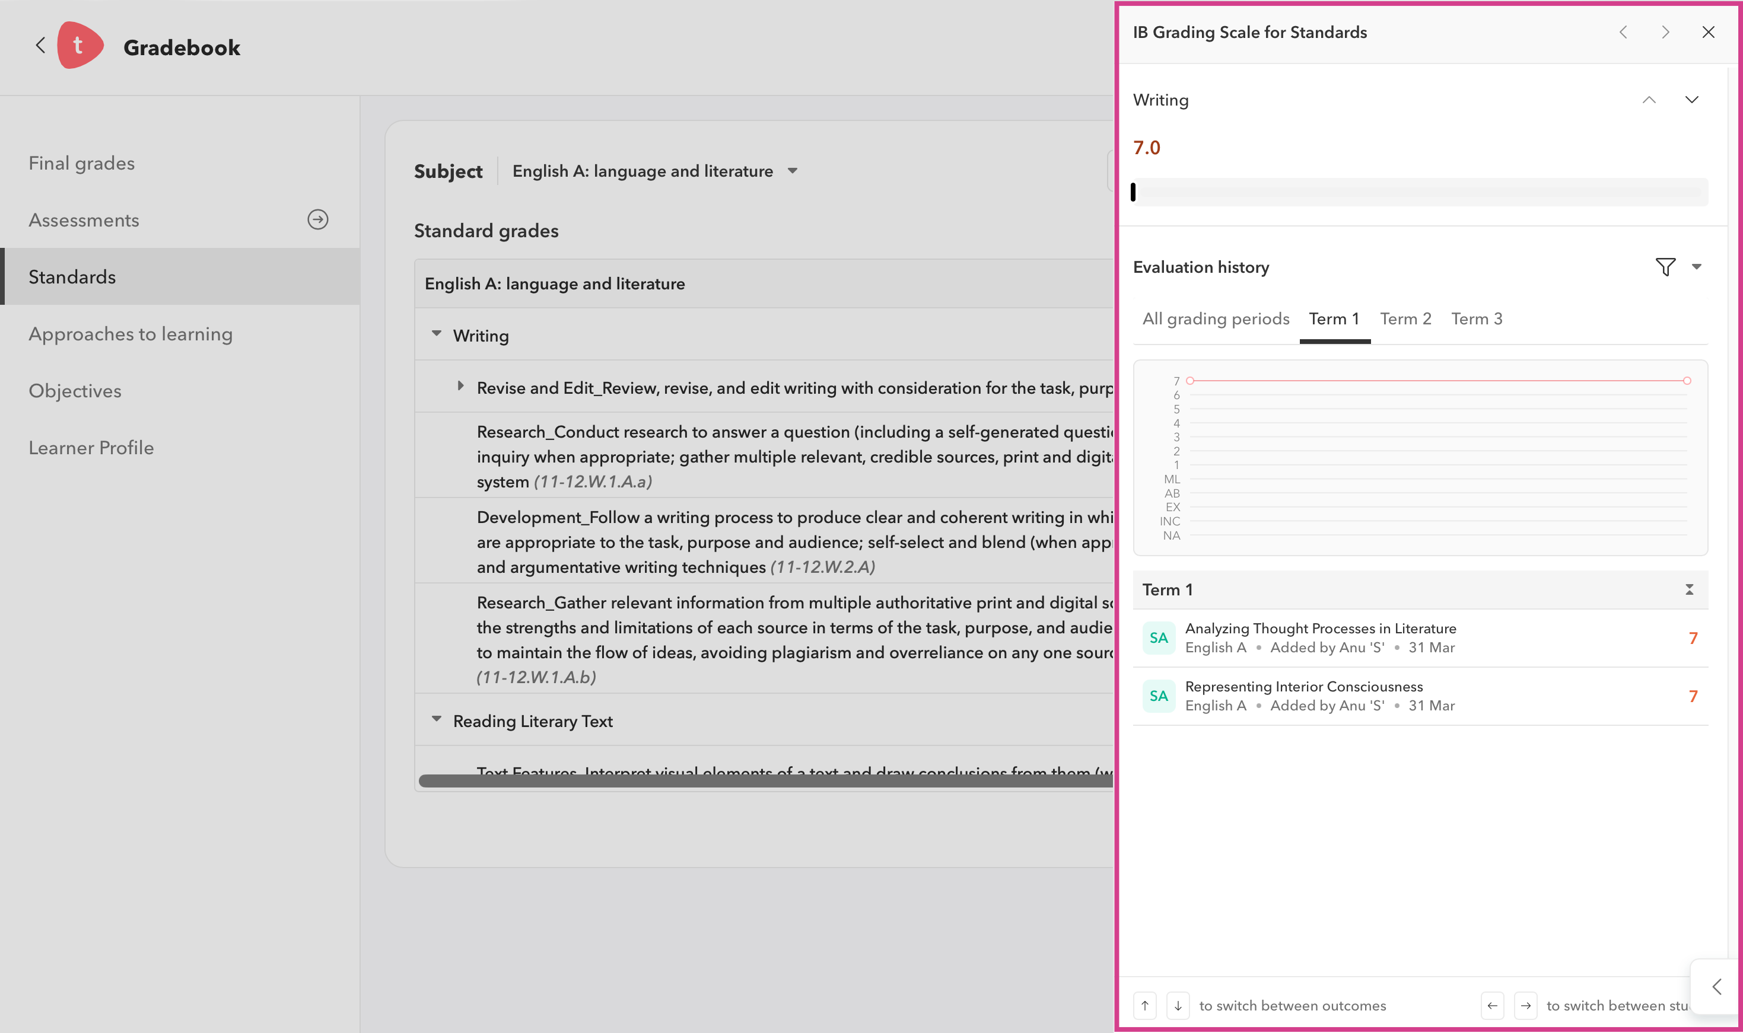Click the Gradebook title text
This screenshot has width=1743, height=1033.
coord(182,47)
